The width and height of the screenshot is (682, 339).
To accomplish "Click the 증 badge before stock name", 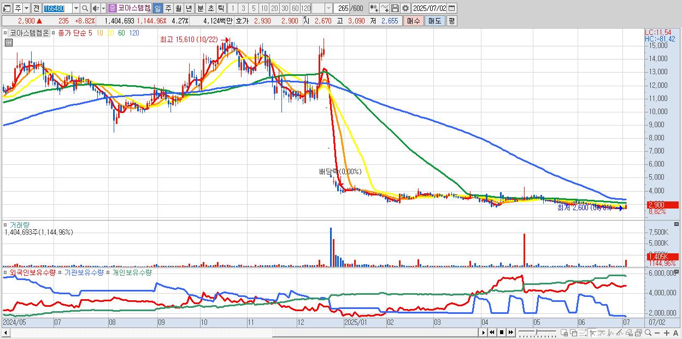I will tap(112, 9).
